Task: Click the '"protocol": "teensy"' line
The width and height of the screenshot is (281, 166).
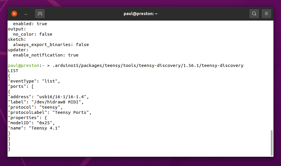Action: [35, 107]
